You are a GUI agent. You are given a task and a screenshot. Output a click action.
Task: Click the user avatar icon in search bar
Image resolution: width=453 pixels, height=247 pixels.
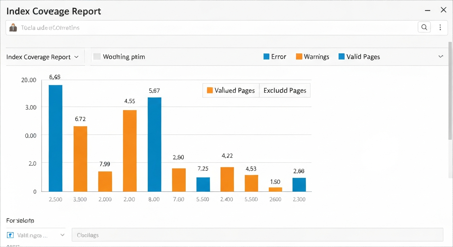pos(13,28)
